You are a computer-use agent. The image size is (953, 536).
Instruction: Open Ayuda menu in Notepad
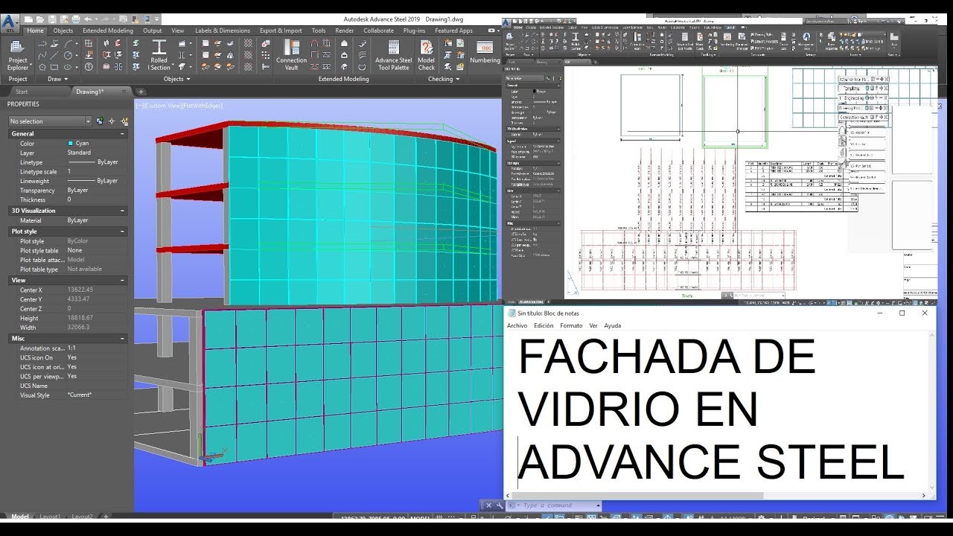pyautogui.click(x=613, y=325)
